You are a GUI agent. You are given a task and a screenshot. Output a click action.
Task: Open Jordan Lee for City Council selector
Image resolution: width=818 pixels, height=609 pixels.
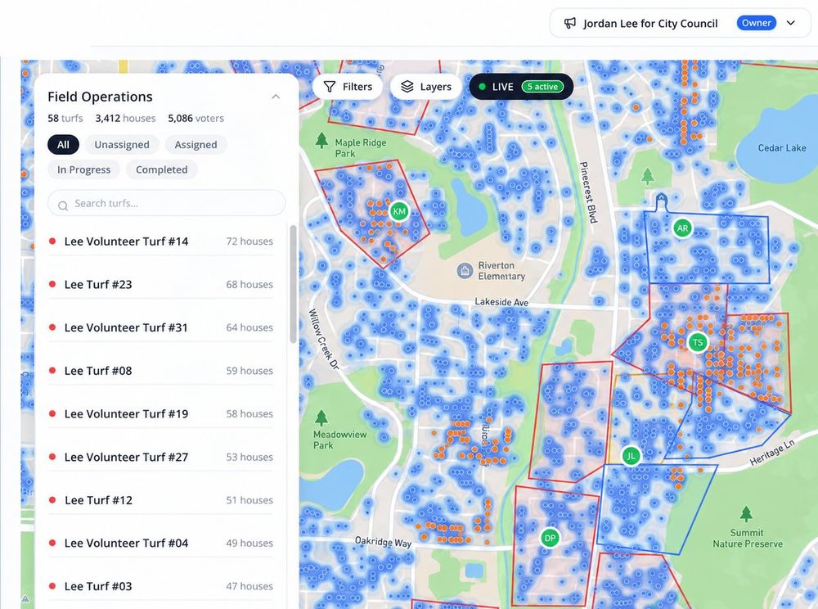pyautogui.click(x=681, y=23)
